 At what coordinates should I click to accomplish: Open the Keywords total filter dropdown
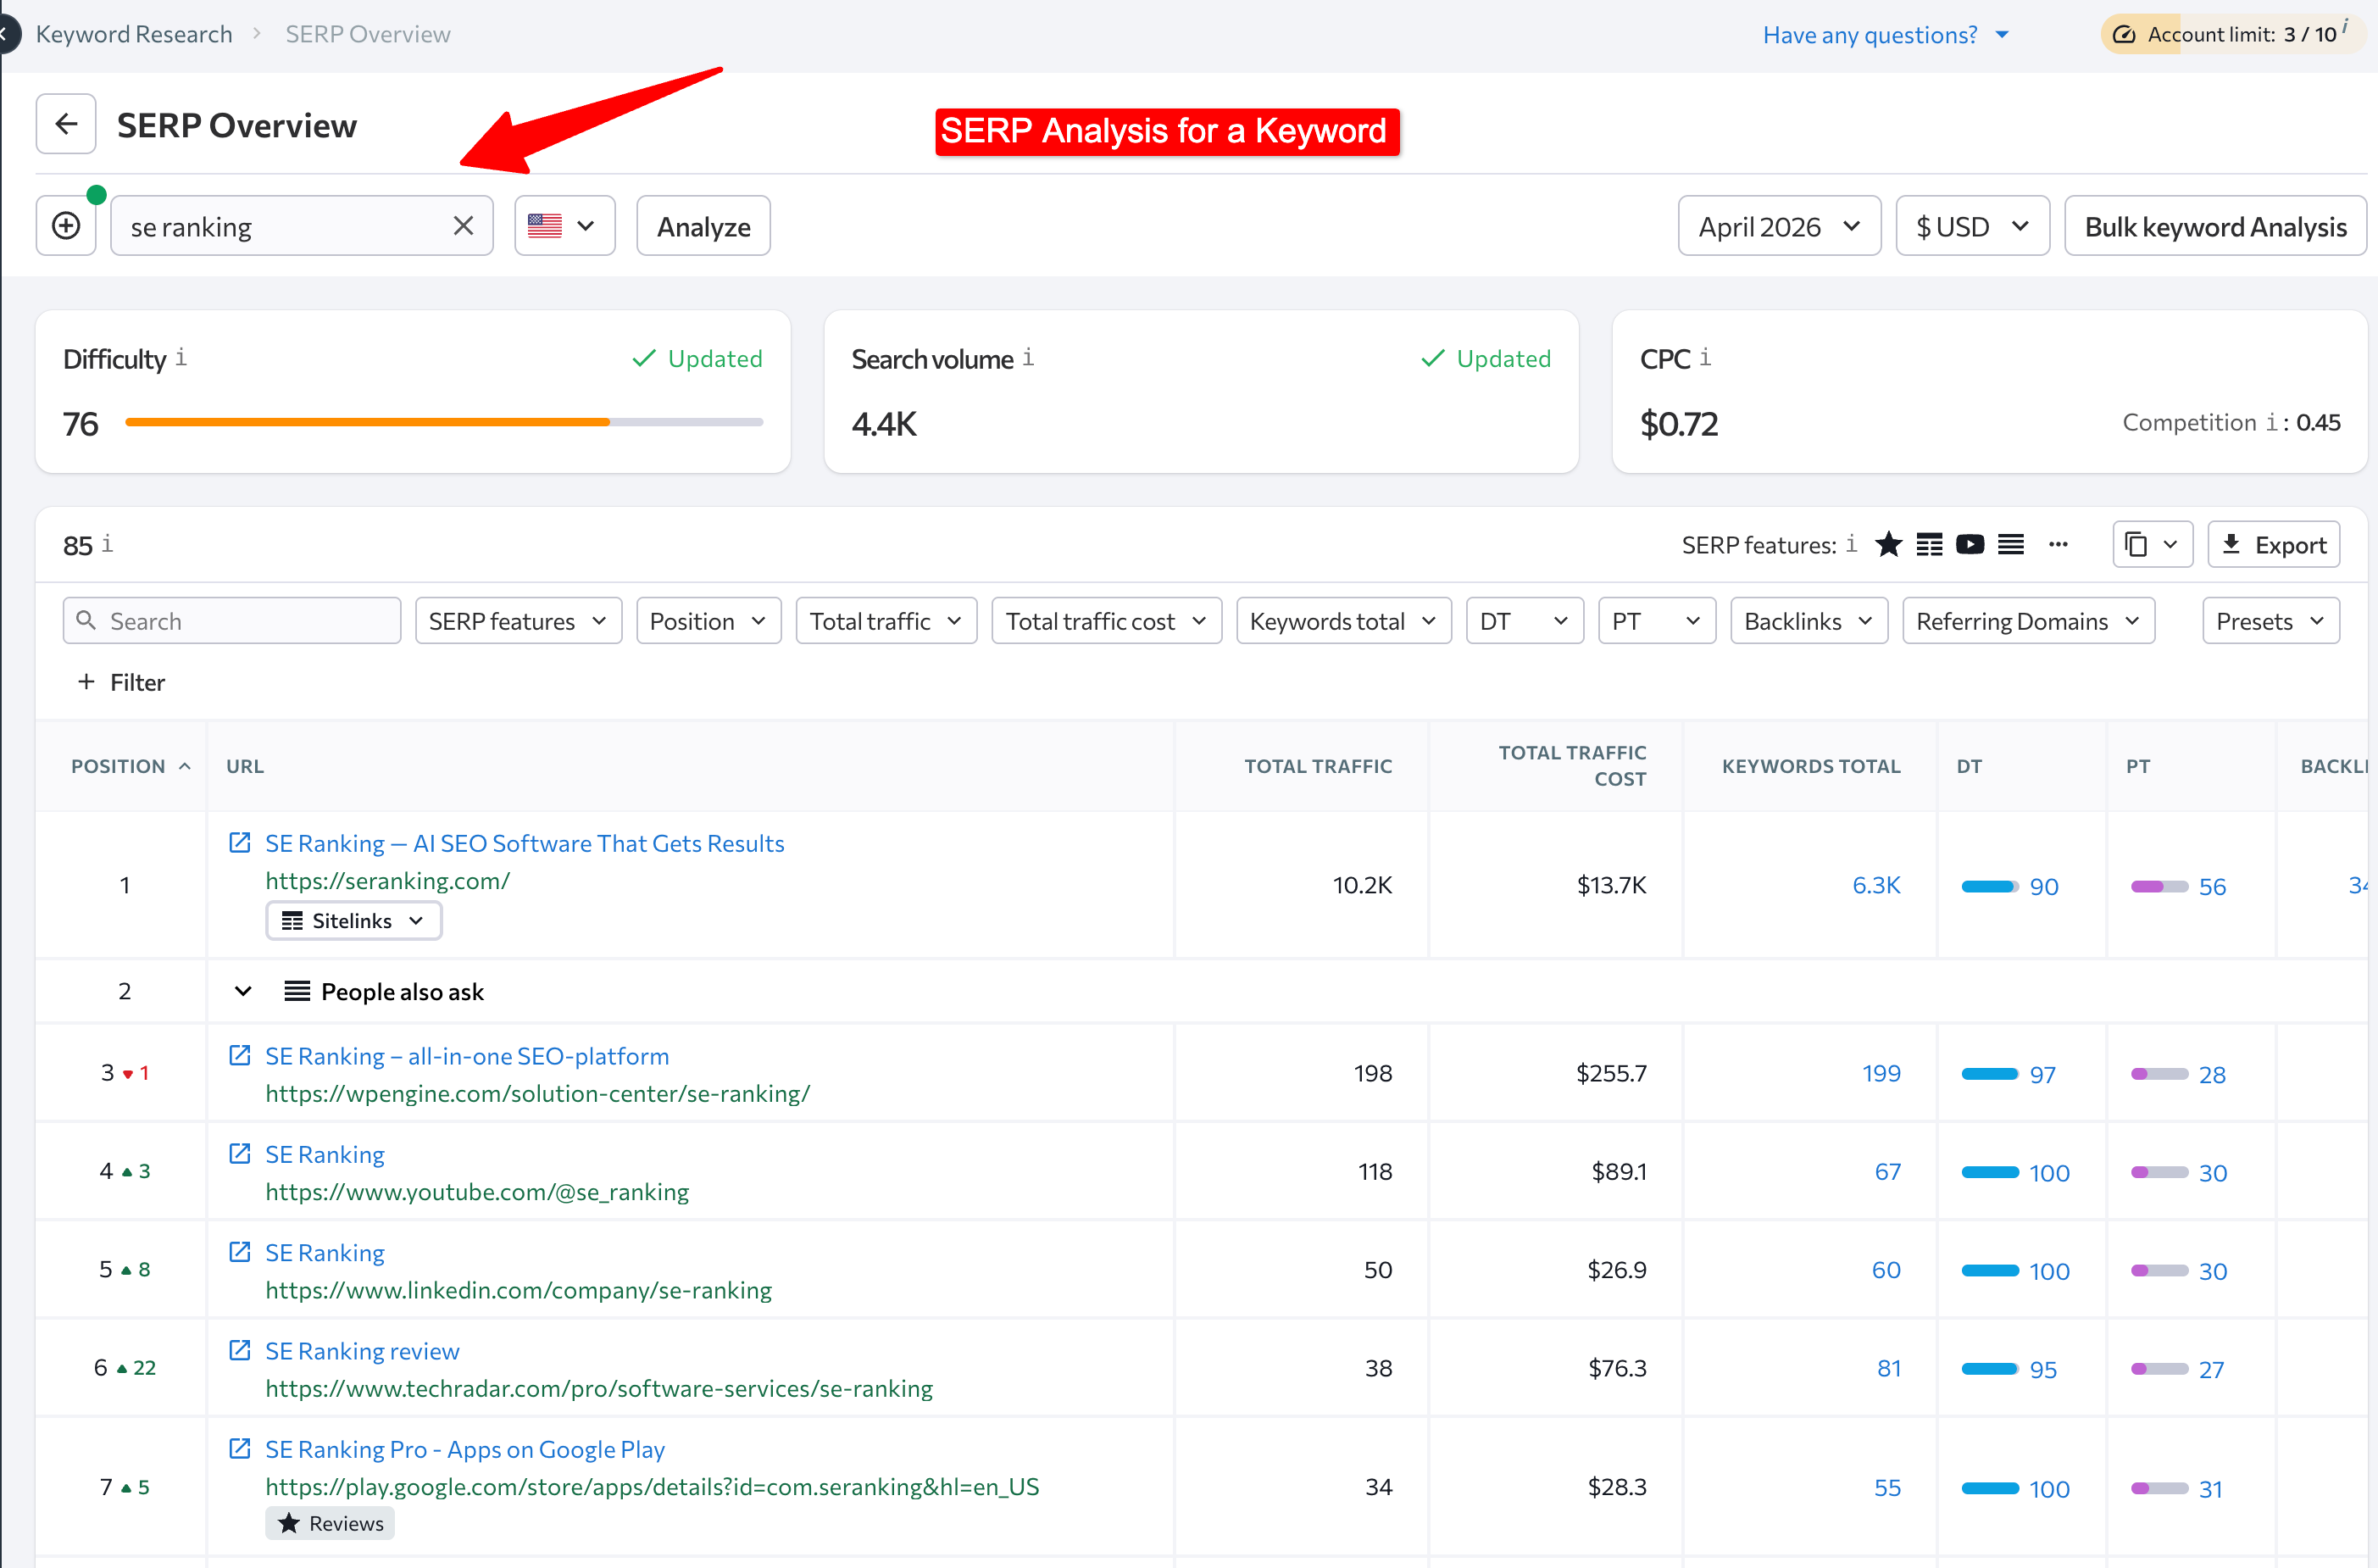1342,621
